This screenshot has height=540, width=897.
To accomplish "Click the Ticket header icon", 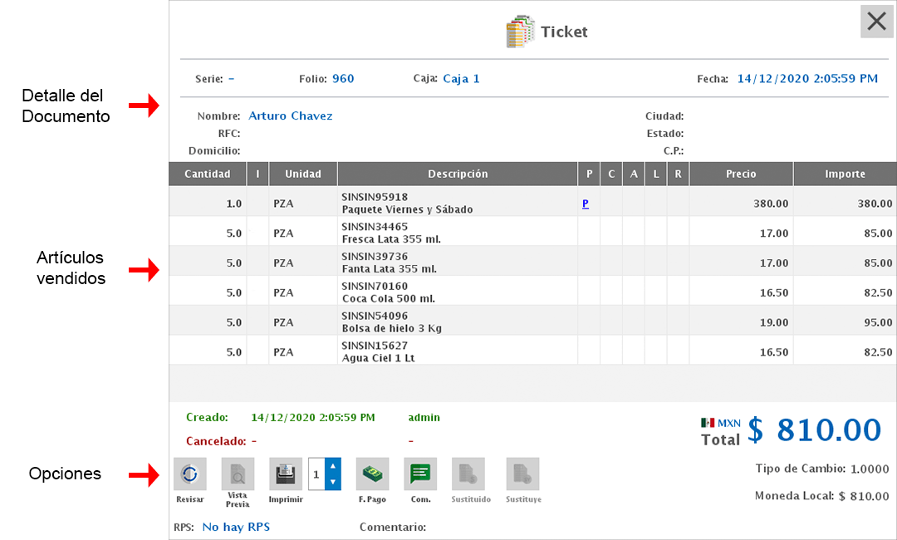I will pyautogui.click(x=520, y=32).
